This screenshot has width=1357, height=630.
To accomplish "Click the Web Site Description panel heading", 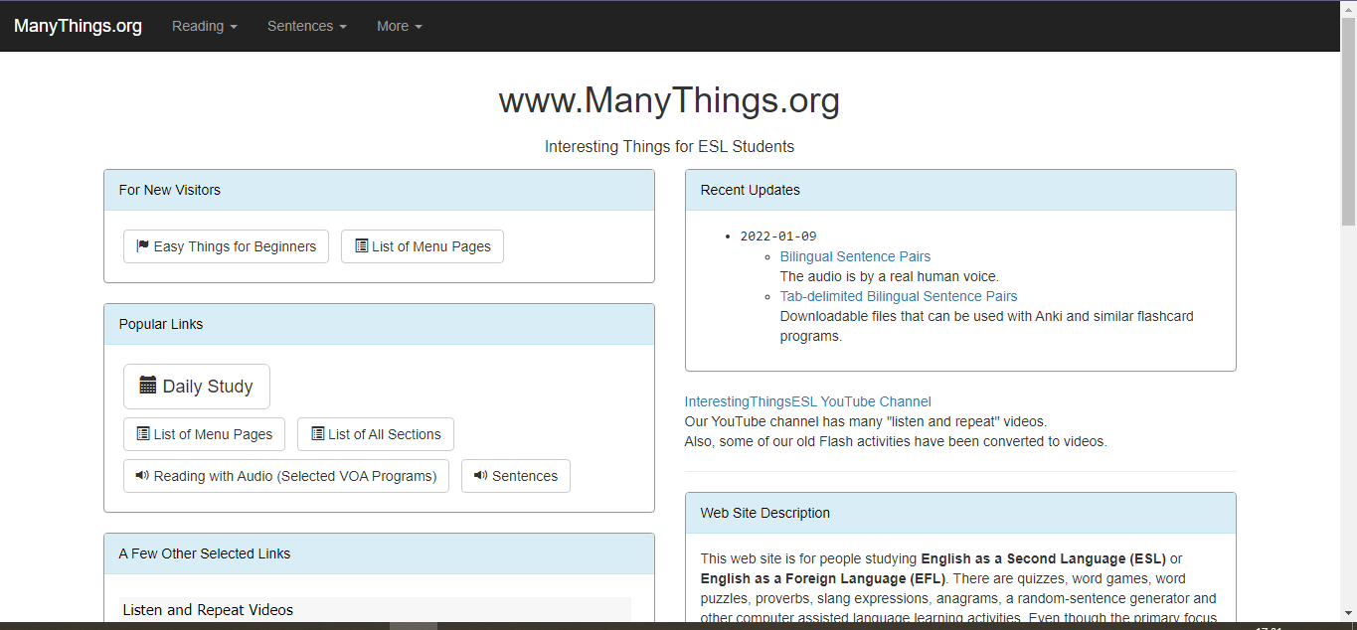I will click(960, 513).
